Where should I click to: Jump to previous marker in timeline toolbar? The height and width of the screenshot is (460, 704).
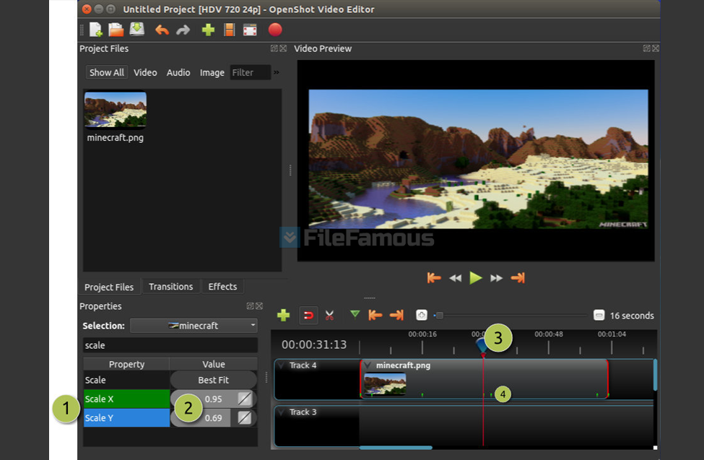[x=375, y=316]
